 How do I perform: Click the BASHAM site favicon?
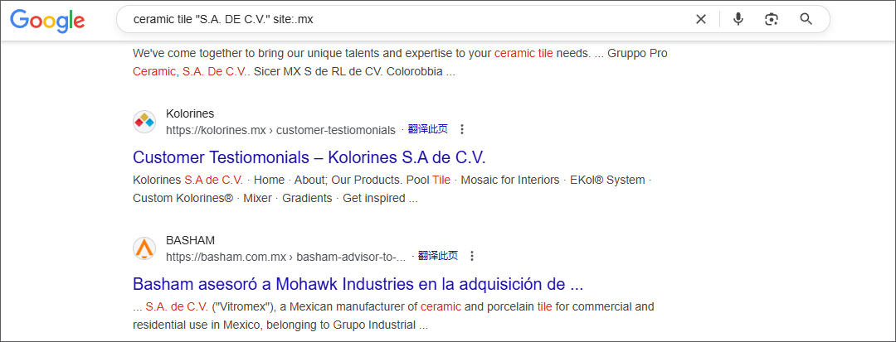(x=144, y=248)
